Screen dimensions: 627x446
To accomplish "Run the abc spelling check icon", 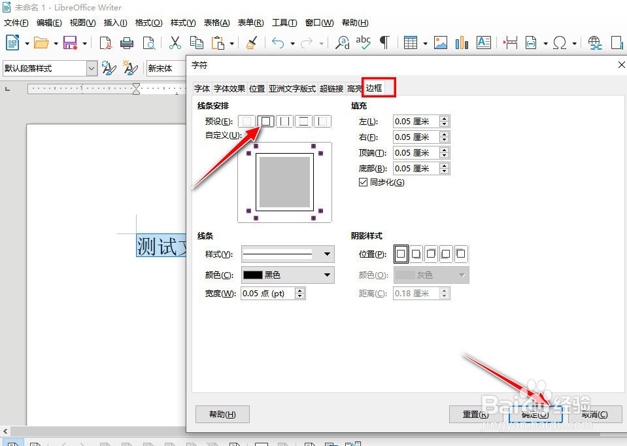I will pyautogui.click(x=363, y=43).
